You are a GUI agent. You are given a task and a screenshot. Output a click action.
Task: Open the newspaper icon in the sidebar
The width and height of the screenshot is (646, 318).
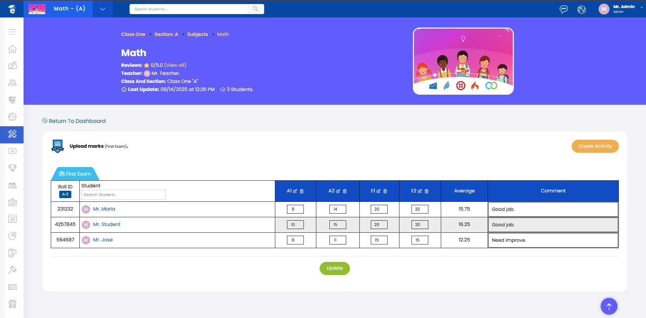click(12, 287)
